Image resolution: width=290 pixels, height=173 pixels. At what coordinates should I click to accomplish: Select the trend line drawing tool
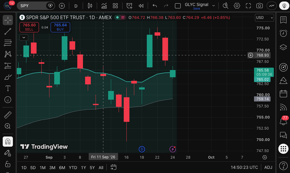coord(8,31)
